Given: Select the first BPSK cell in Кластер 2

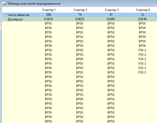Looking at the screenshot, I should click(x=80, y=24).
